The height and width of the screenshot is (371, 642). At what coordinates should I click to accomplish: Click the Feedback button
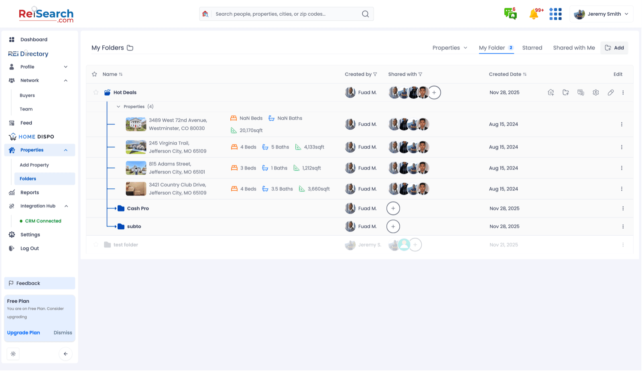tap(40, 283)
